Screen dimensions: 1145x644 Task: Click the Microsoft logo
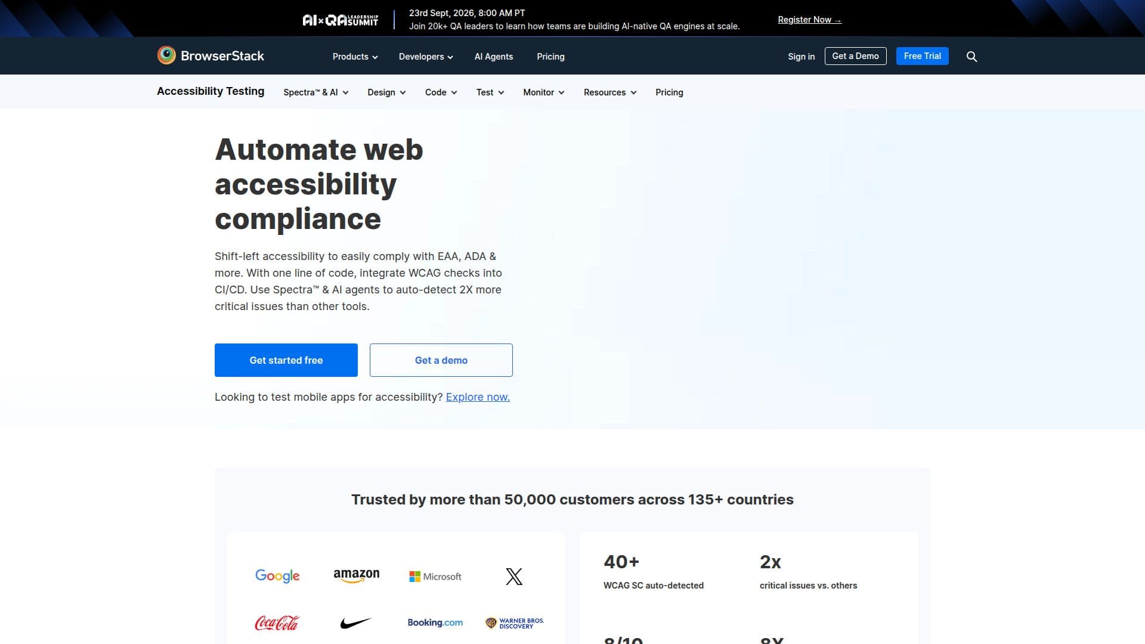435,577
